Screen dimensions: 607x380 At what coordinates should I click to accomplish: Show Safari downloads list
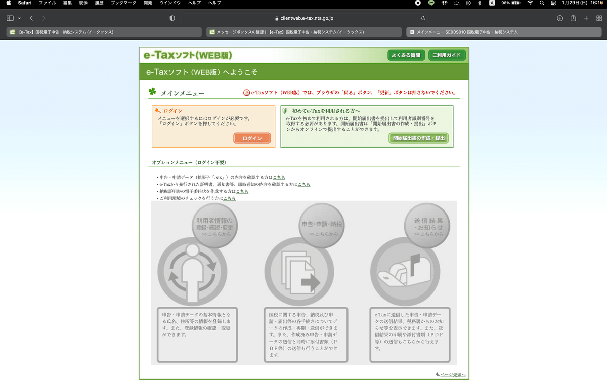point(560,18)
